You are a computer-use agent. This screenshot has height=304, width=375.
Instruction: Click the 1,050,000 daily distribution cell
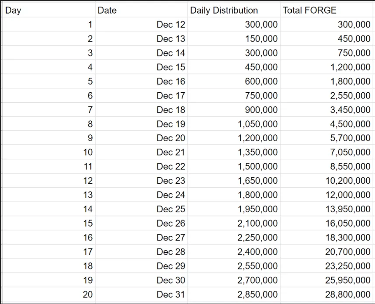pyautogui.click(x=234, y=124)
